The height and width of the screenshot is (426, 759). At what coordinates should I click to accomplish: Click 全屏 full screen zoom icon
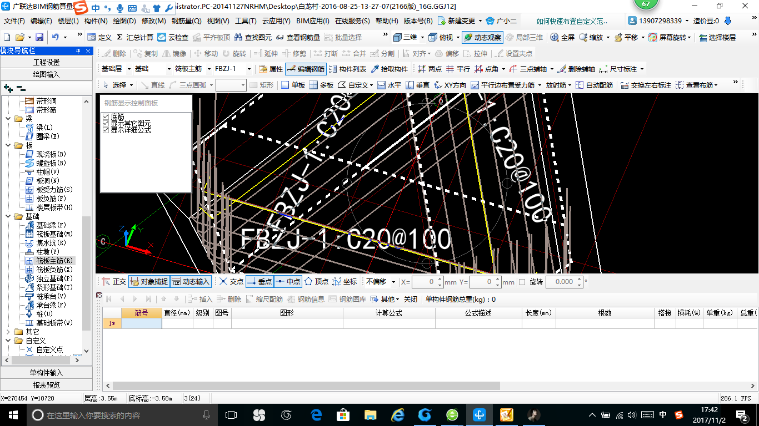(x=562, y=37)
